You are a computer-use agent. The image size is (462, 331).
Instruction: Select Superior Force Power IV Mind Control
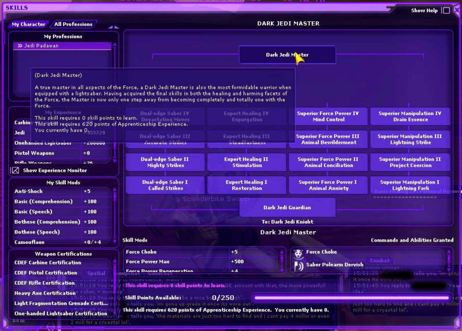pyautogui.click(x=328, y=116)
